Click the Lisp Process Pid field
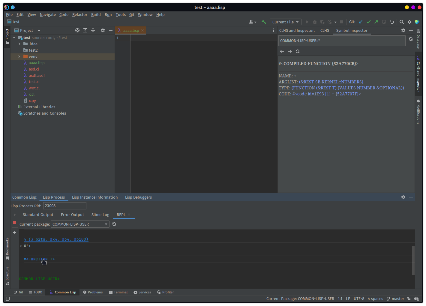 [64, 206]
